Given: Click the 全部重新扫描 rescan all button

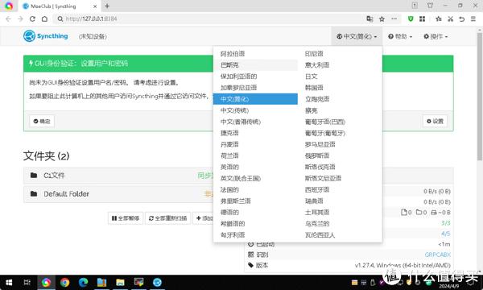Looking at the screenshot, I should pos(168,218).
